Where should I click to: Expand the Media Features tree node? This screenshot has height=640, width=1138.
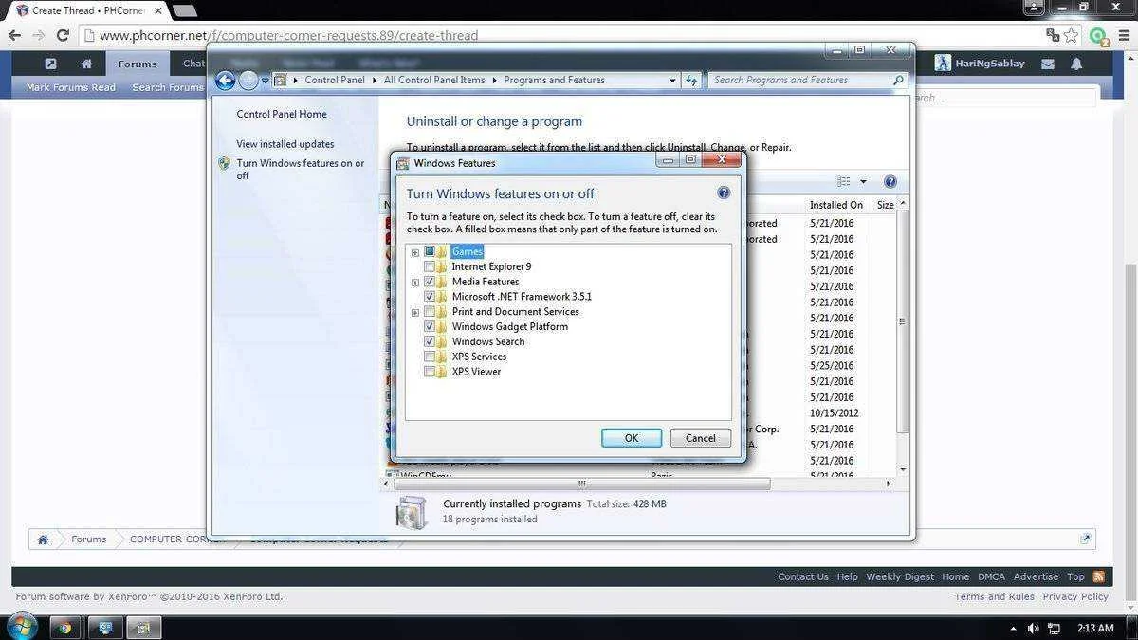pos(415,283)
